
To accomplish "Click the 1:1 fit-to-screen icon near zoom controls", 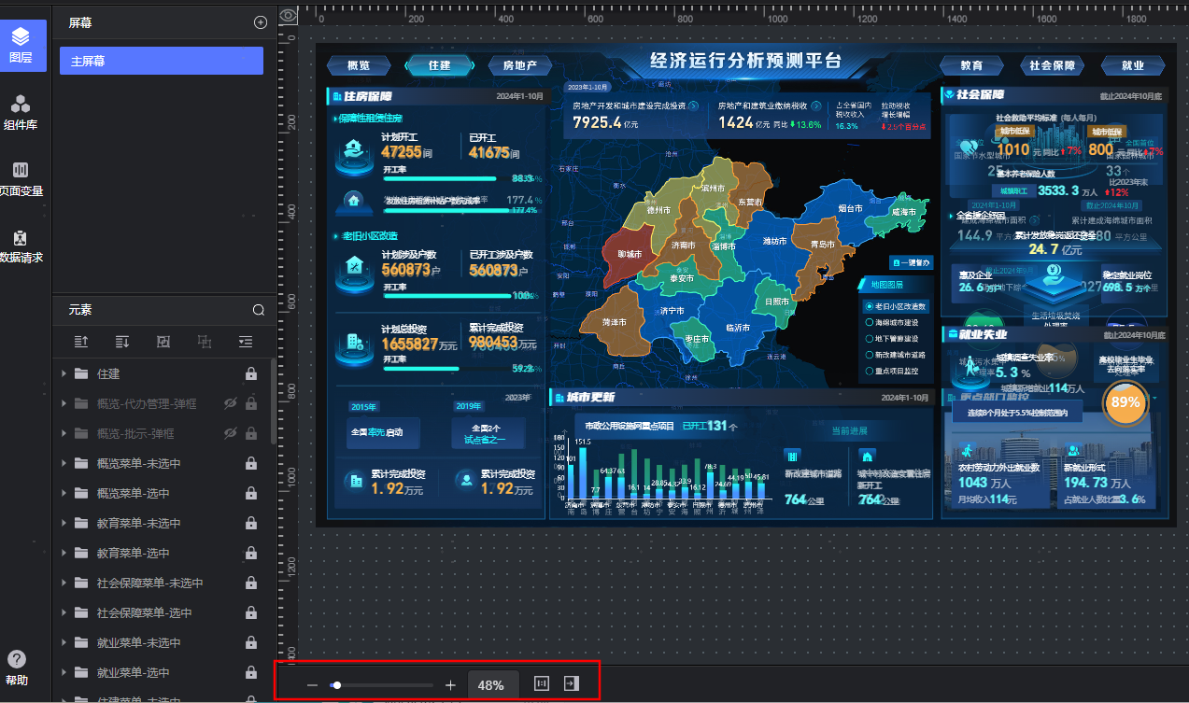I will 541,682.
